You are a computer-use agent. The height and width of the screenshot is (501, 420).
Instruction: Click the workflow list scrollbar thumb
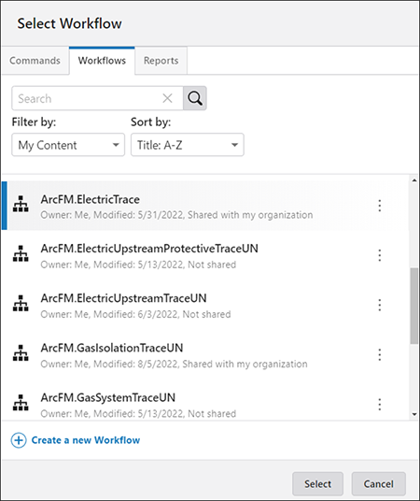click(414, 306)
